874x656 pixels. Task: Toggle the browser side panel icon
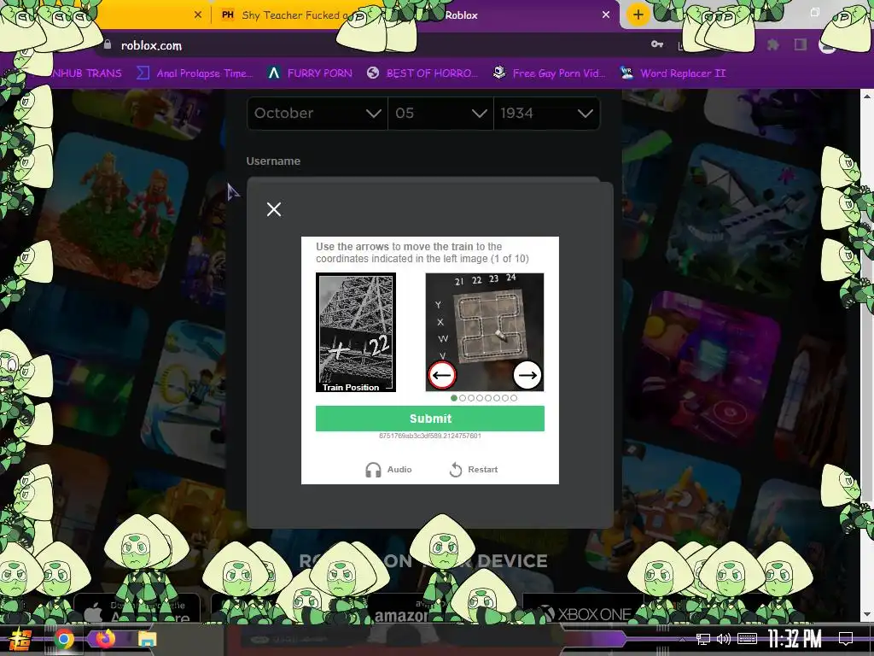[801, 44]
